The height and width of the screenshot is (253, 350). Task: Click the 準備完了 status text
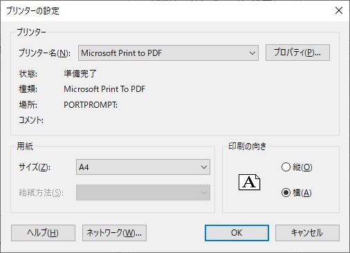tap(80, 74)
